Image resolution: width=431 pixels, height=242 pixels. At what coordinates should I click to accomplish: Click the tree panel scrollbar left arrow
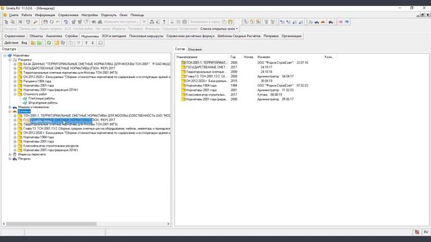(3, 224)
